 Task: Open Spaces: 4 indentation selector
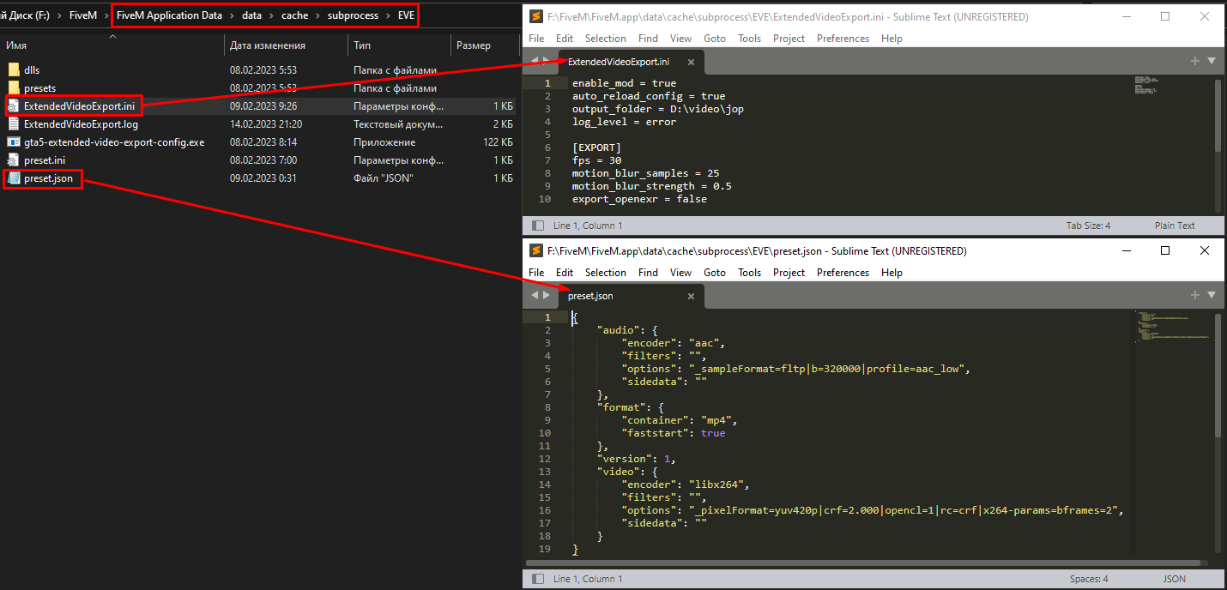tap(1089, 579)
